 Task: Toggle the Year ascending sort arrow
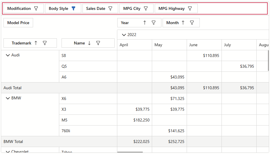[145, 23]
